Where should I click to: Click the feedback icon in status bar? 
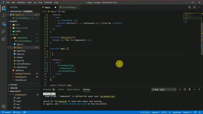(195, 112)
